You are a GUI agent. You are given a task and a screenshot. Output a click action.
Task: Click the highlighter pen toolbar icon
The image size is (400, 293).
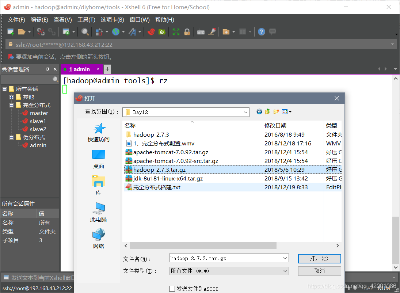212,32
